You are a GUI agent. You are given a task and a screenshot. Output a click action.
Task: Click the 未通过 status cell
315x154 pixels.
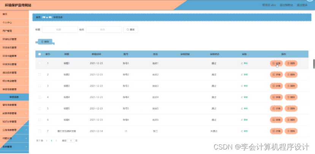[x=214, y=131]
